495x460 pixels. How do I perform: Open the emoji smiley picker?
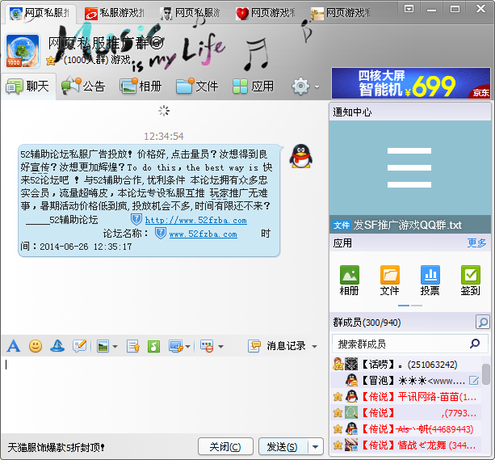pos(36,346)
